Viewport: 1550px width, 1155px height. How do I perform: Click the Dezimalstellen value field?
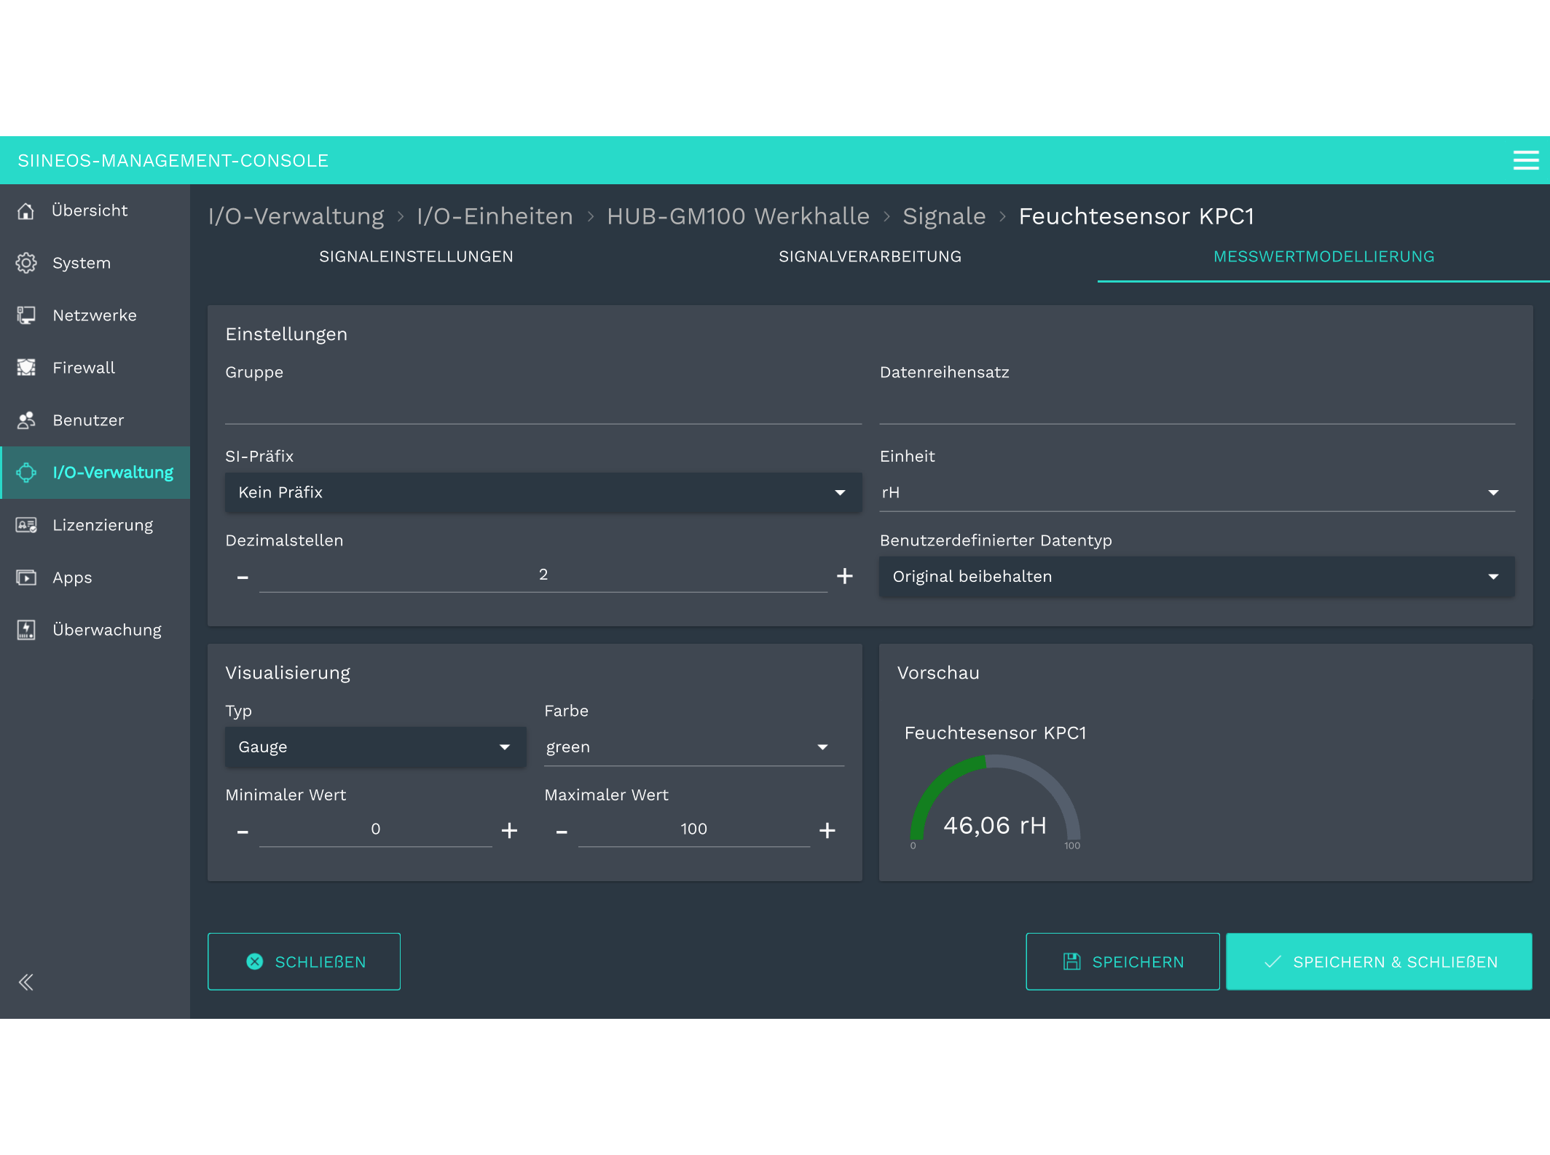tap(543, 575)
